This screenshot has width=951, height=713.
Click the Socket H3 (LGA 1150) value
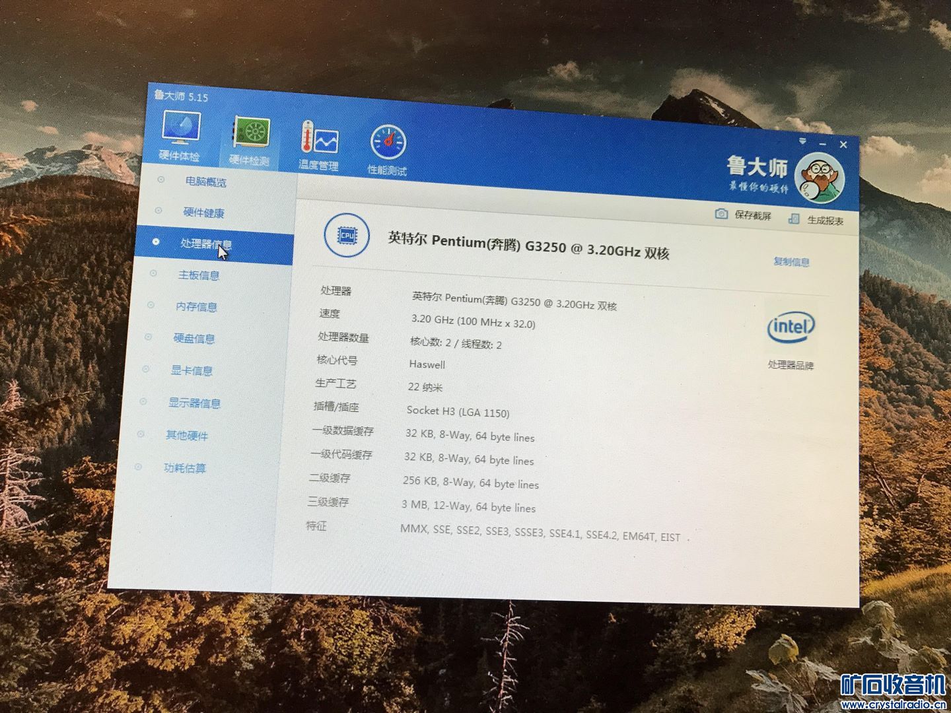[458, 412]
